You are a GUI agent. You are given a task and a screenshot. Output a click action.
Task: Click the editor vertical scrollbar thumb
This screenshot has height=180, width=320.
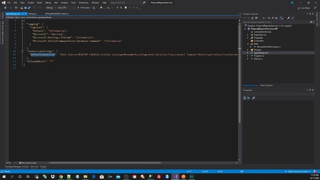click(x=239, y=73)
